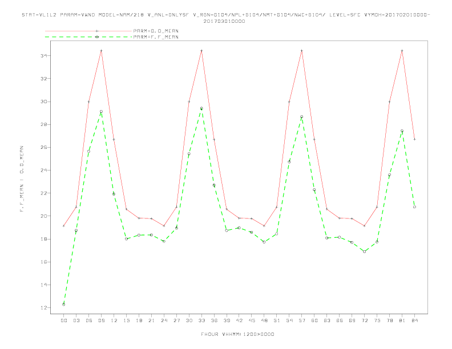Click the x-axis tick label 72
Screen dimensions: 452x349
[364, 320]
